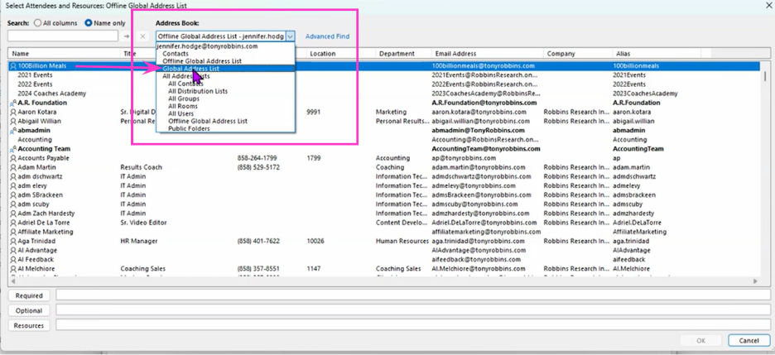Open the Address Book combo box arrow

click(x=291, y=36)
